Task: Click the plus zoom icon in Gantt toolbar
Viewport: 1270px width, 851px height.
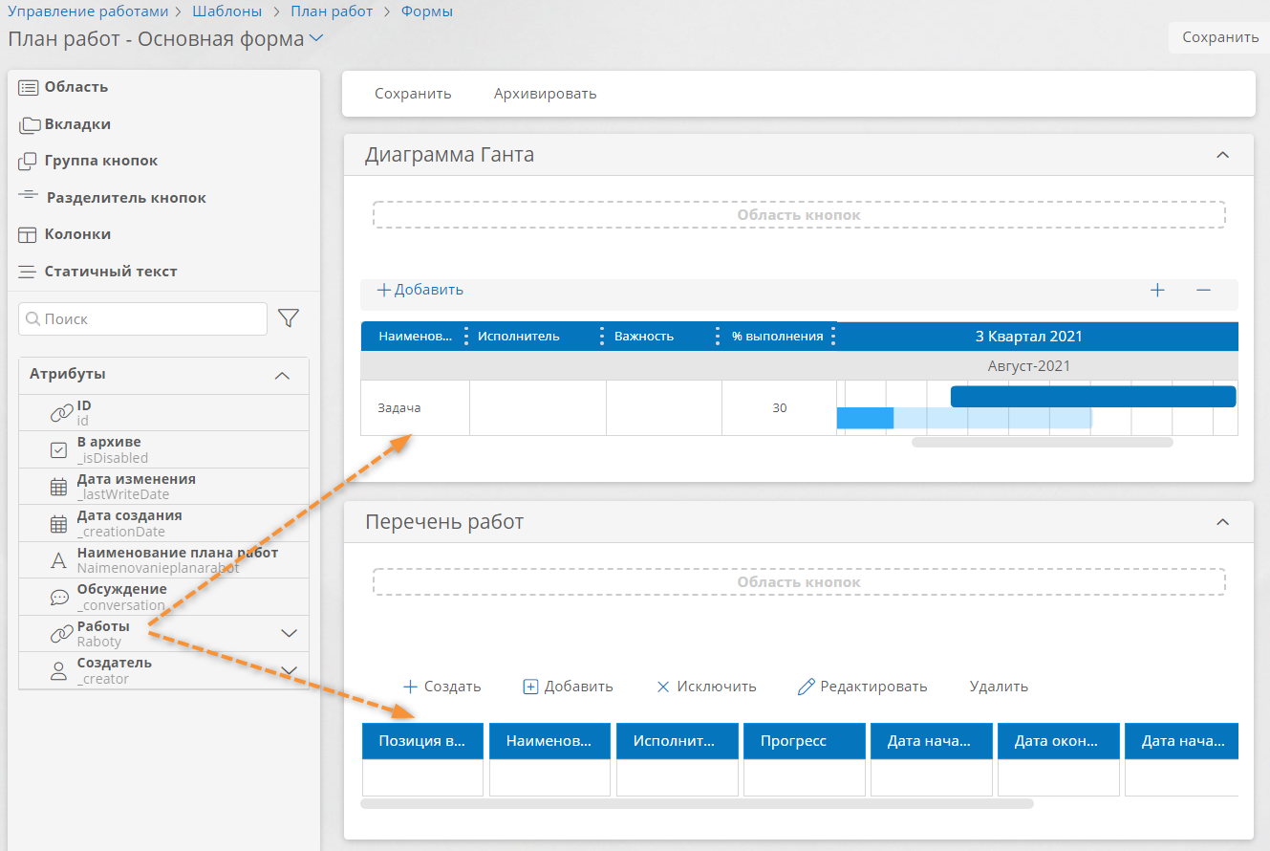Action: pyautogui.click(x=1157, y=290)
